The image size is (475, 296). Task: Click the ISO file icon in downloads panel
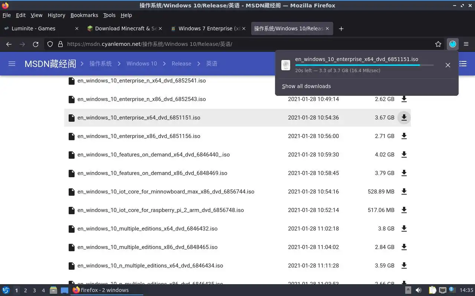pos(286,65)
